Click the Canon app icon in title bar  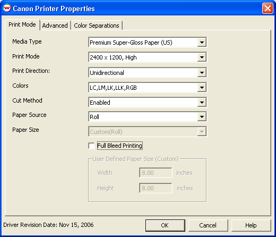7,8
